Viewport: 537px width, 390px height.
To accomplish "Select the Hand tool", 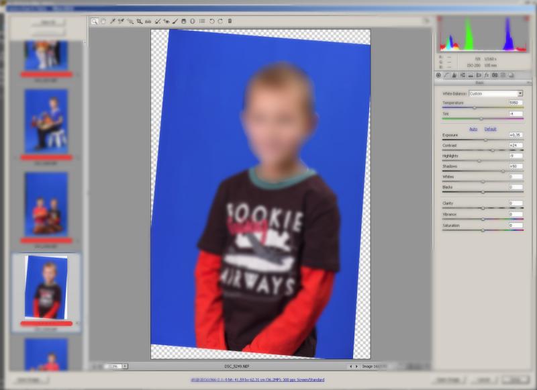I will (103, 21).
